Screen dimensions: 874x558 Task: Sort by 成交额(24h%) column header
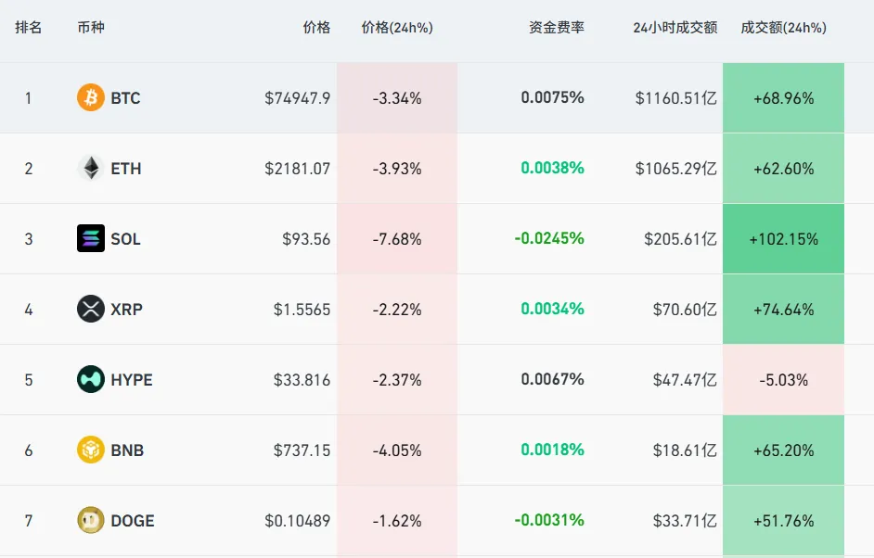[783, 28]
